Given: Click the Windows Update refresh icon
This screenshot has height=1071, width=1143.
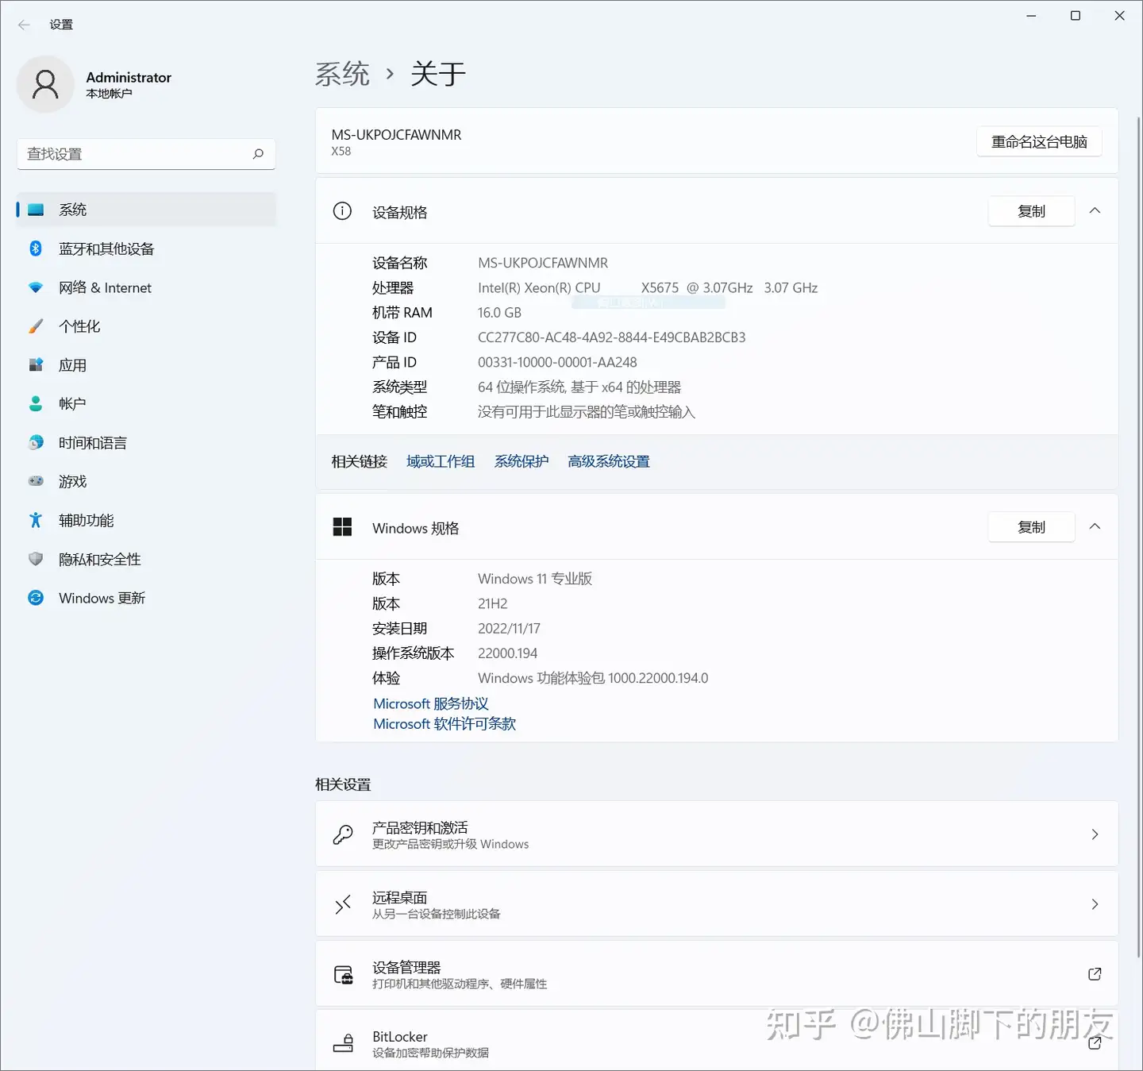Looking at the screenshot, I should (x=36, y=598).
